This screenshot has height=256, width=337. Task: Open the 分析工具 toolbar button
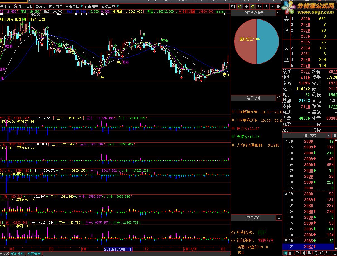coord(72,7)
